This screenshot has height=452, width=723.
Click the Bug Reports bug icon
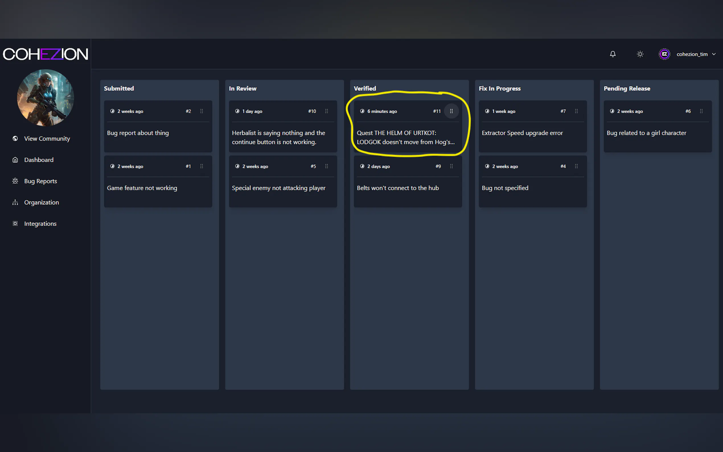click(15, 181)
